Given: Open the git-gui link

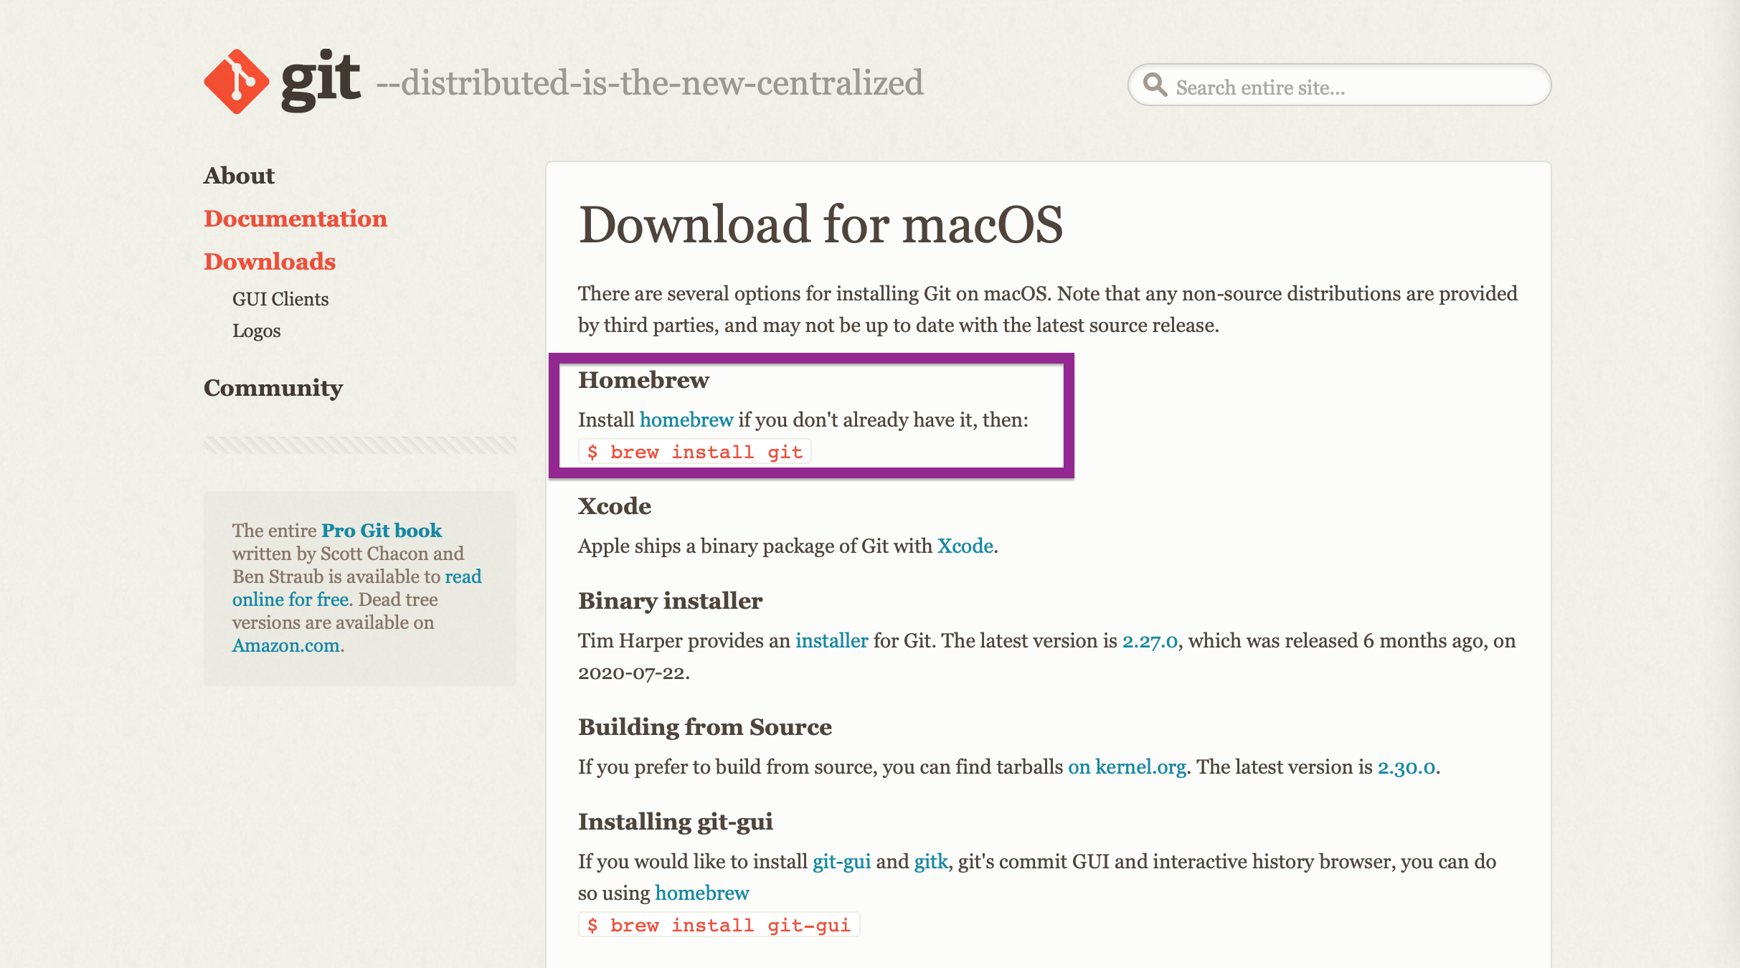Looking at the screenshot, I should [841, 861].
